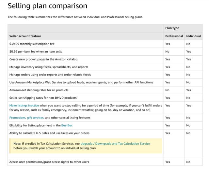
Task: Open the "gift services" link
Action: [35, 118]
